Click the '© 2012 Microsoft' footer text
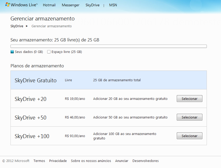 point(16,161)
